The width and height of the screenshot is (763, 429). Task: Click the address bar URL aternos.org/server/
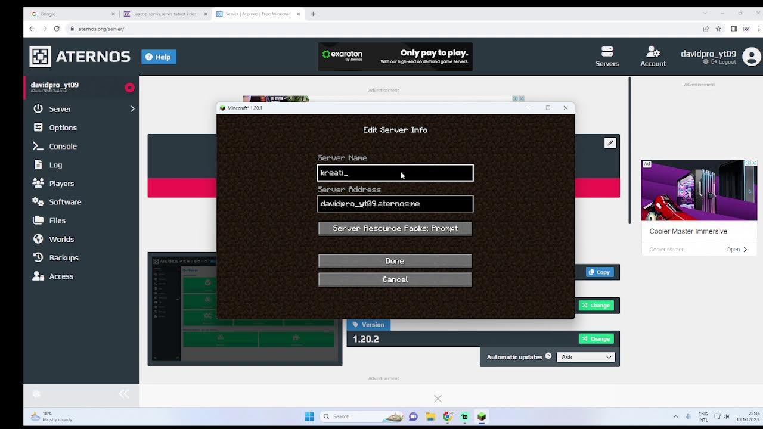click(101, 29)
